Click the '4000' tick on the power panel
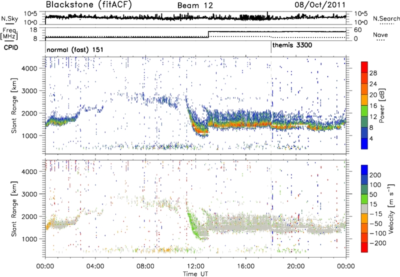 click(29, 68)
